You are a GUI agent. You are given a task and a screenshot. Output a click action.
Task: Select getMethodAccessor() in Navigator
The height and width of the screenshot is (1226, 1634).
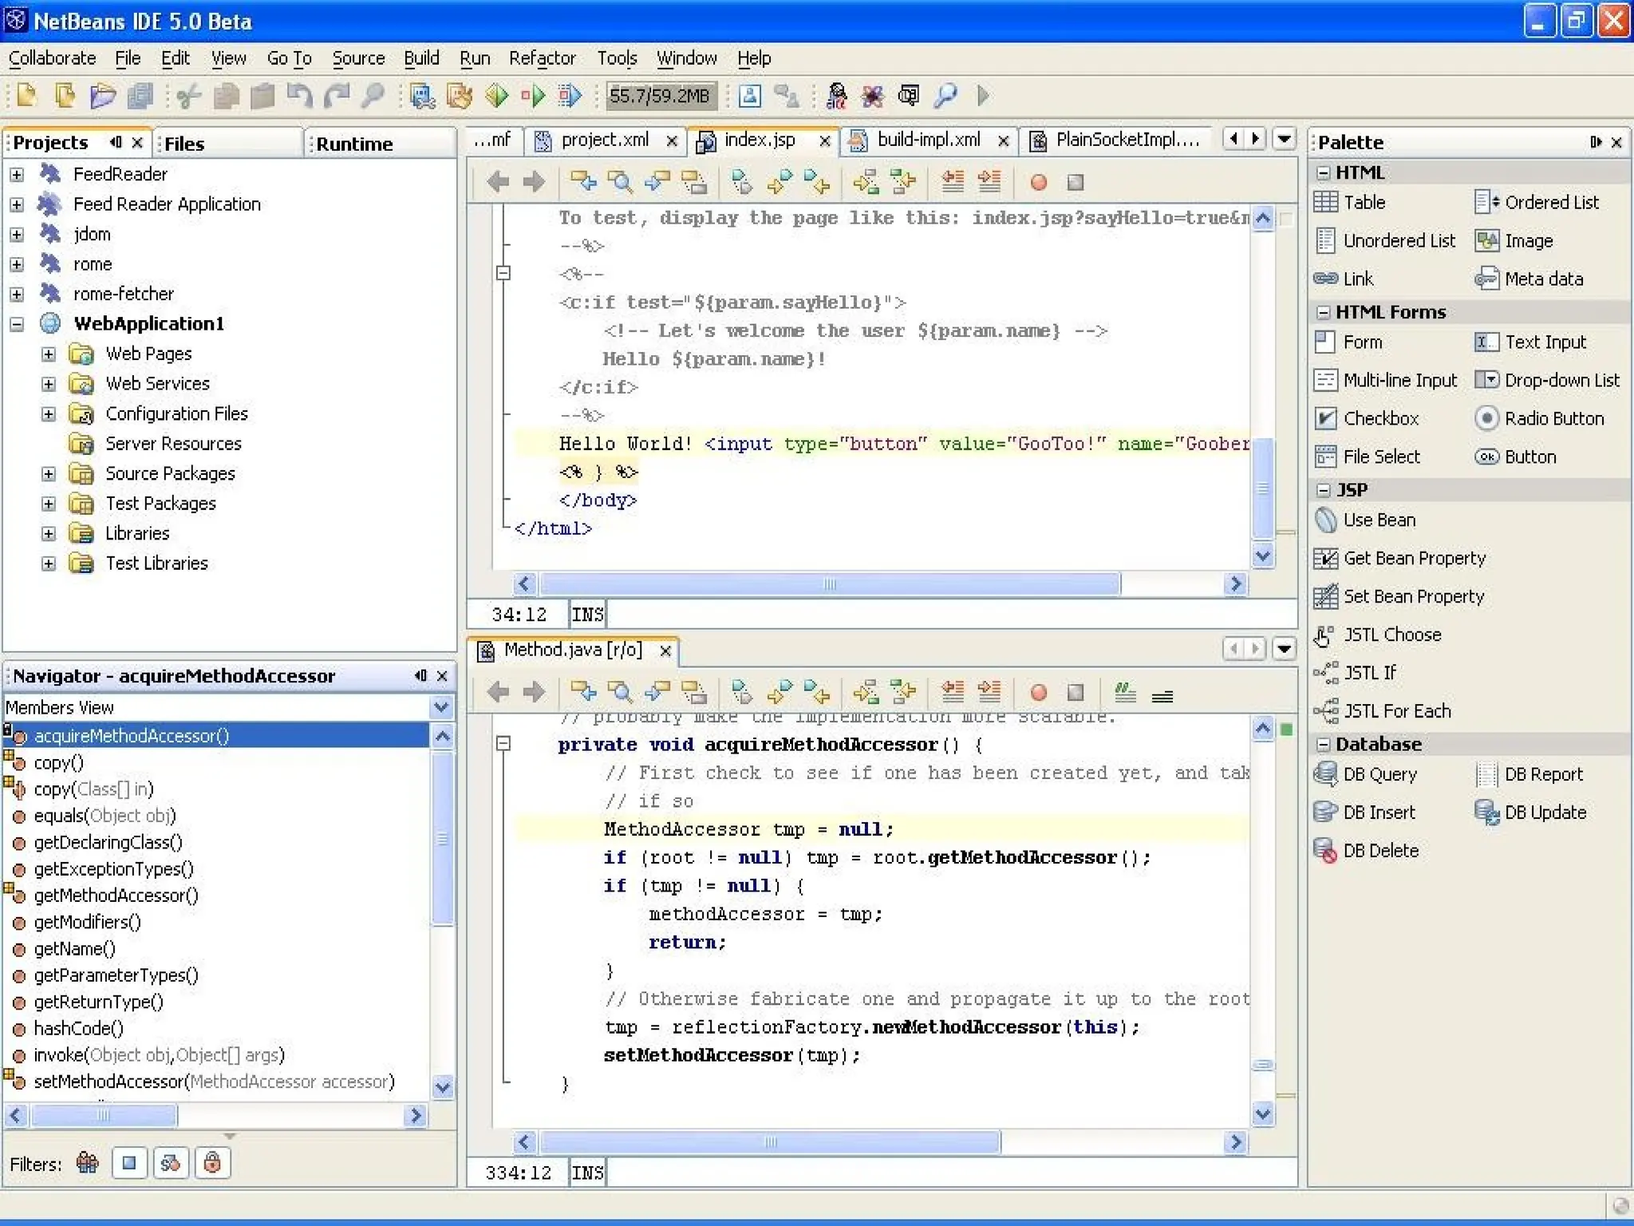(x=116, y=896)
